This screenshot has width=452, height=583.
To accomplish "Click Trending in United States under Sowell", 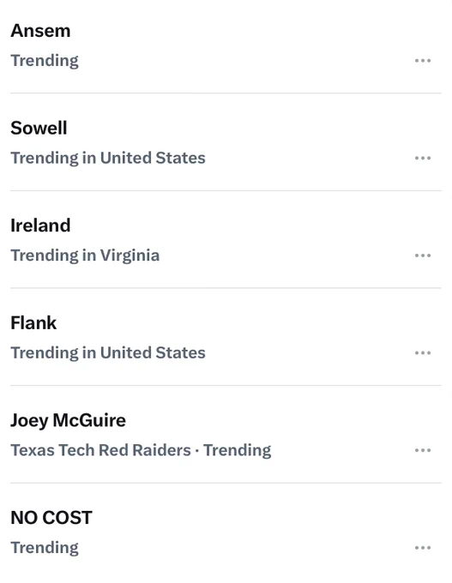I will [108, 159].
